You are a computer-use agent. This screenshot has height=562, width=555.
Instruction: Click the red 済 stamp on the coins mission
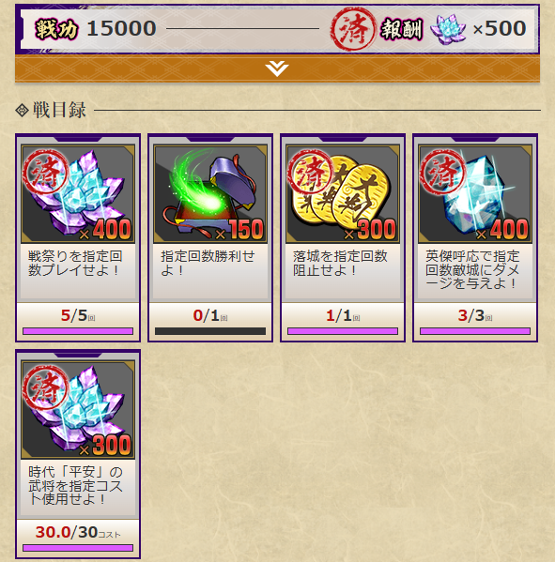(x=311, y=173)
